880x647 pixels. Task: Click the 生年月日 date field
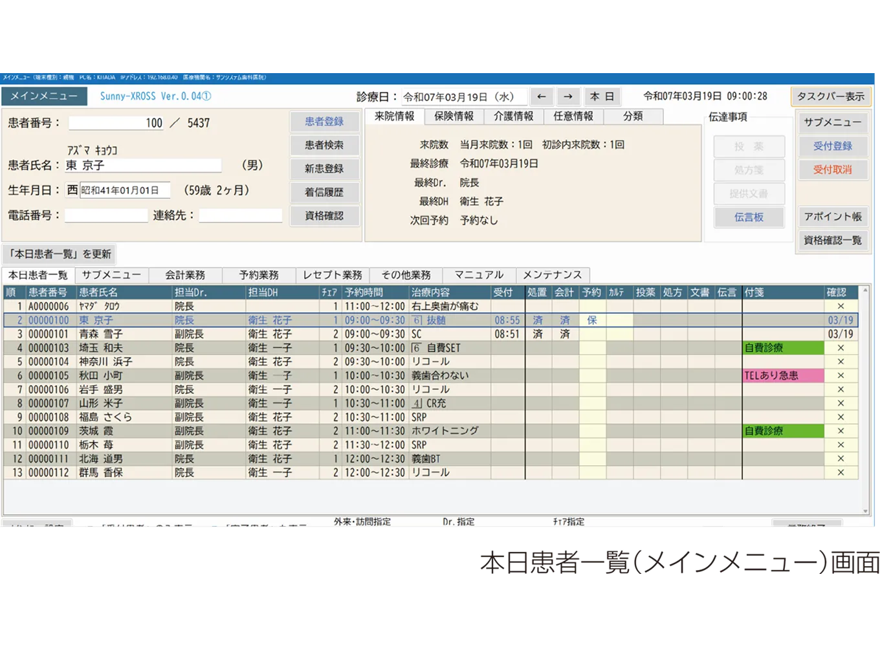(125, 190)
